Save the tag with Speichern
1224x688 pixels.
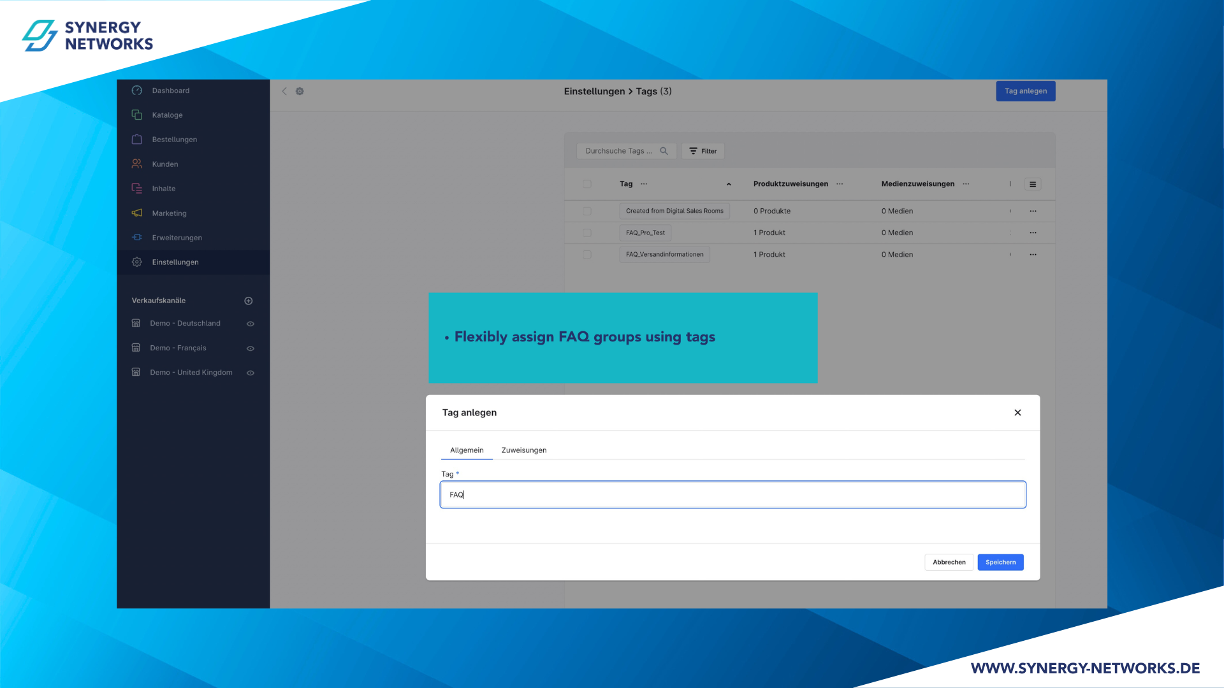1000,562
